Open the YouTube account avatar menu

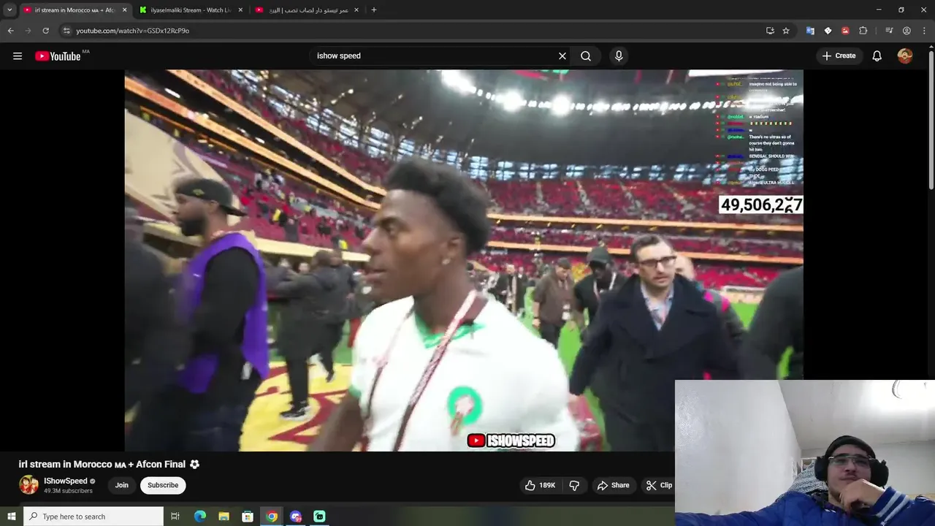pos(905,56)
